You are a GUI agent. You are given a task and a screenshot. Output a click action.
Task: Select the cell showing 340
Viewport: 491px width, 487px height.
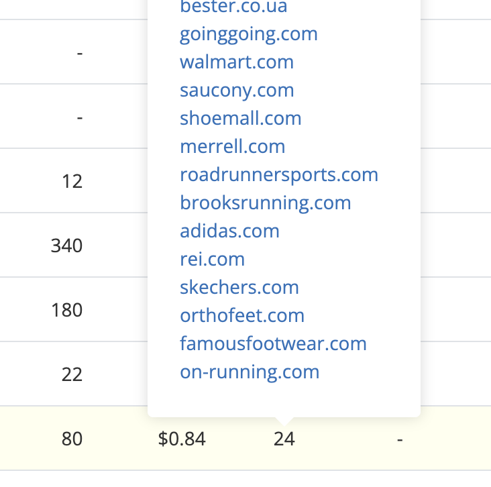[66, 246]
